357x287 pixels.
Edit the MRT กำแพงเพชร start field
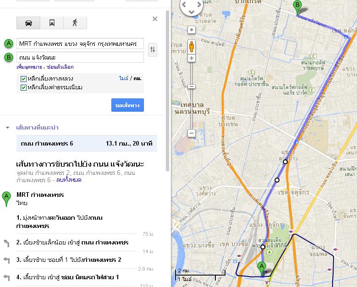tap(80, 43)
